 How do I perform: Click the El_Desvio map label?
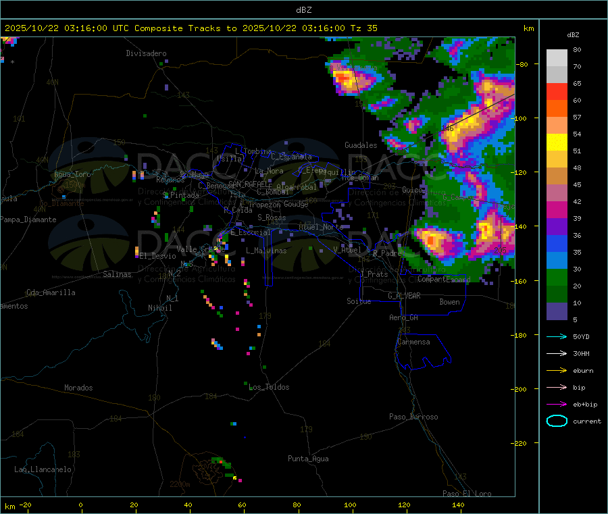point(158,256)
